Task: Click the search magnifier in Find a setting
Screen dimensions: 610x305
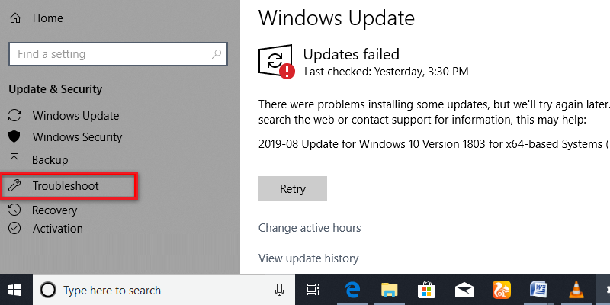Action: (x=217, y=54)
